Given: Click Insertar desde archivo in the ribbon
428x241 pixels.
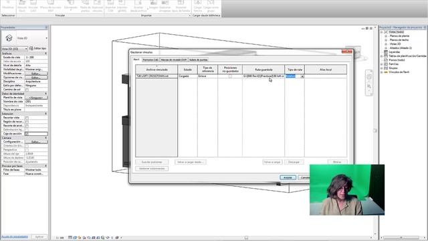Looking at the screenshot, I should pyautogui.click(x=138, y=6).
